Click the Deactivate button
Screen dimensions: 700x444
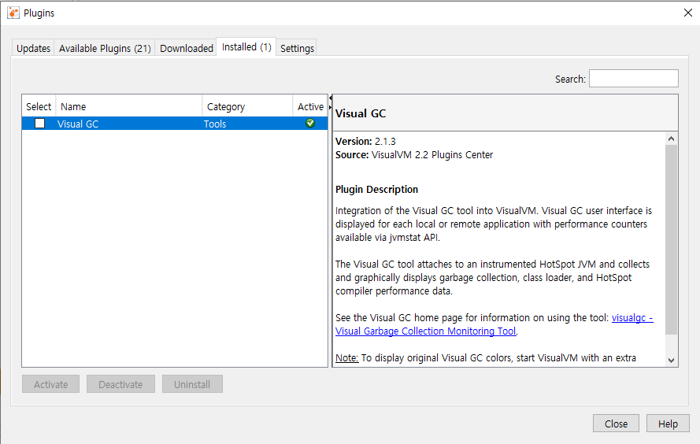[x=120, y=384]
